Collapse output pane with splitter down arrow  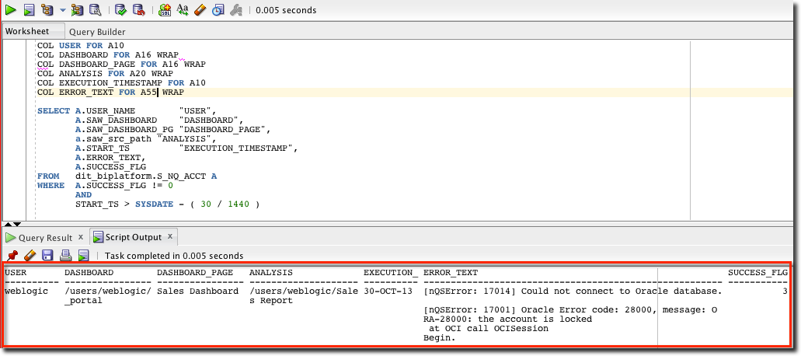tap(17, 224)
